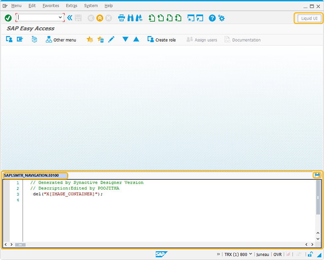The height and width of the screenshot is (260, 324).
Task: Open the TRX (1) 800 system dropdown
Action: point(238,255)
